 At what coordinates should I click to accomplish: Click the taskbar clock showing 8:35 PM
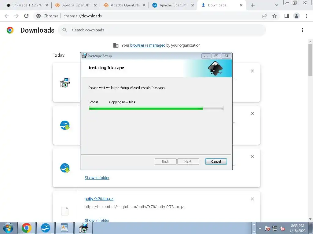click(x=297, y=228)
